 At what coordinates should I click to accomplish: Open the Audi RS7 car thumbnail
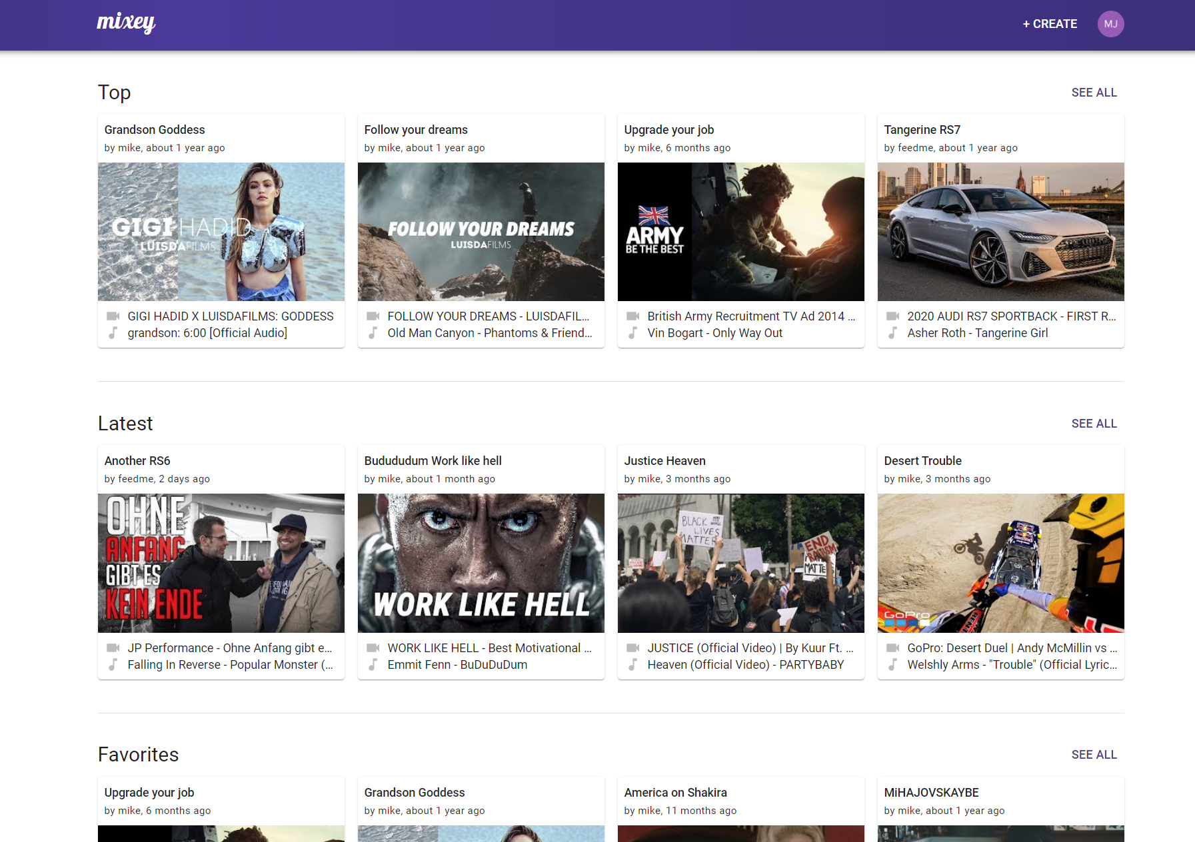[1001, 232]
